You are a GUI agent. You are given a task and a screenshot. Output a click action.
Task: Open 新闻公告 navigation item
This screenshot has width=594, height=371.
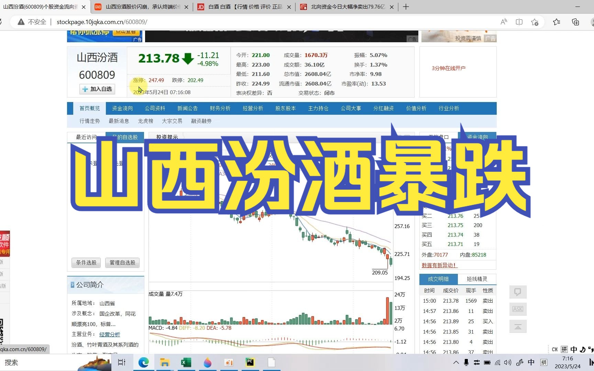[x=188, y=108]
